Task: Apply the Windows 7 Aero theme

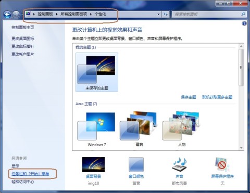Action: [97, 129]
